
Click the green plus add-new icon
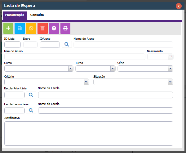(x=8, y=28)
